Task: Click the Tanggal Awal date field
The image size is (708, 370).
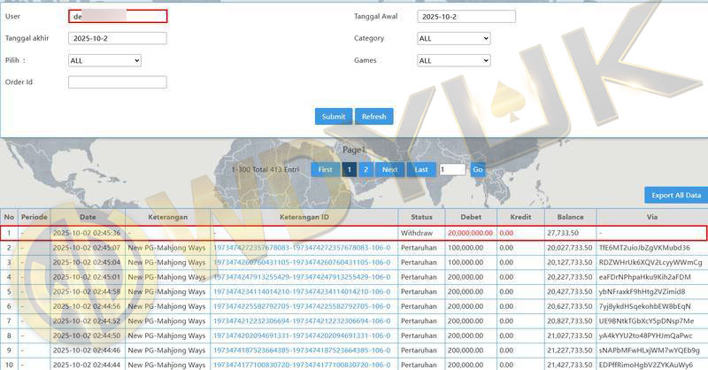Action: click(x=466, y=16)
